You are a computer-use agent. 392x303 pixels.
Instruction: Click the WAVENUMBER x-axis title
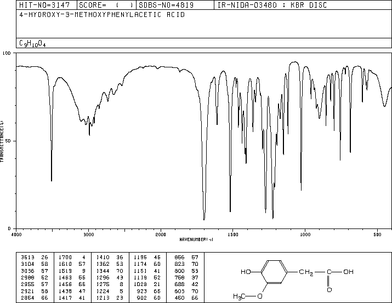196,239
